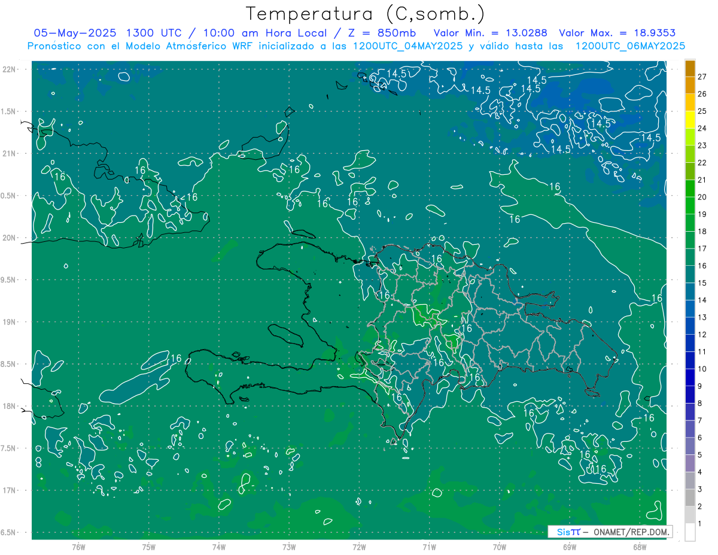This screenshot has width=718, height=555.
Task: Click the '18N' latitude axis label
Action: pyautogui.click(x=10, y=407)
